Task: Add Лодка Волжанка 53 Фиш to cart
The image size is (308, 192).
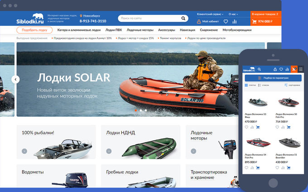Action: pos(258,127)
